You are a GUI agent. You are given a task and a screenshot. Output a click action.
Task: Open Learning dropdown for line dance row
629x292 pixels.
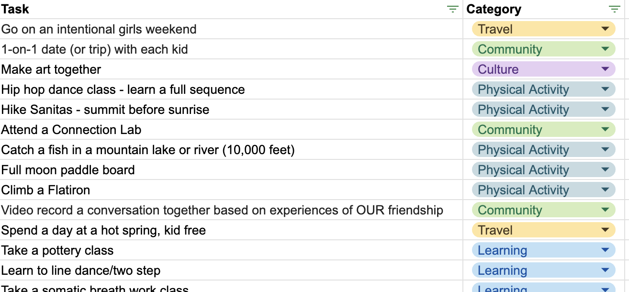[x=605, y=270]
